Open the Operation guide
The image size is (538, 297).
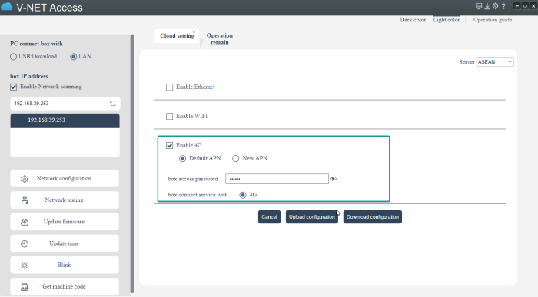coord(493,20)
